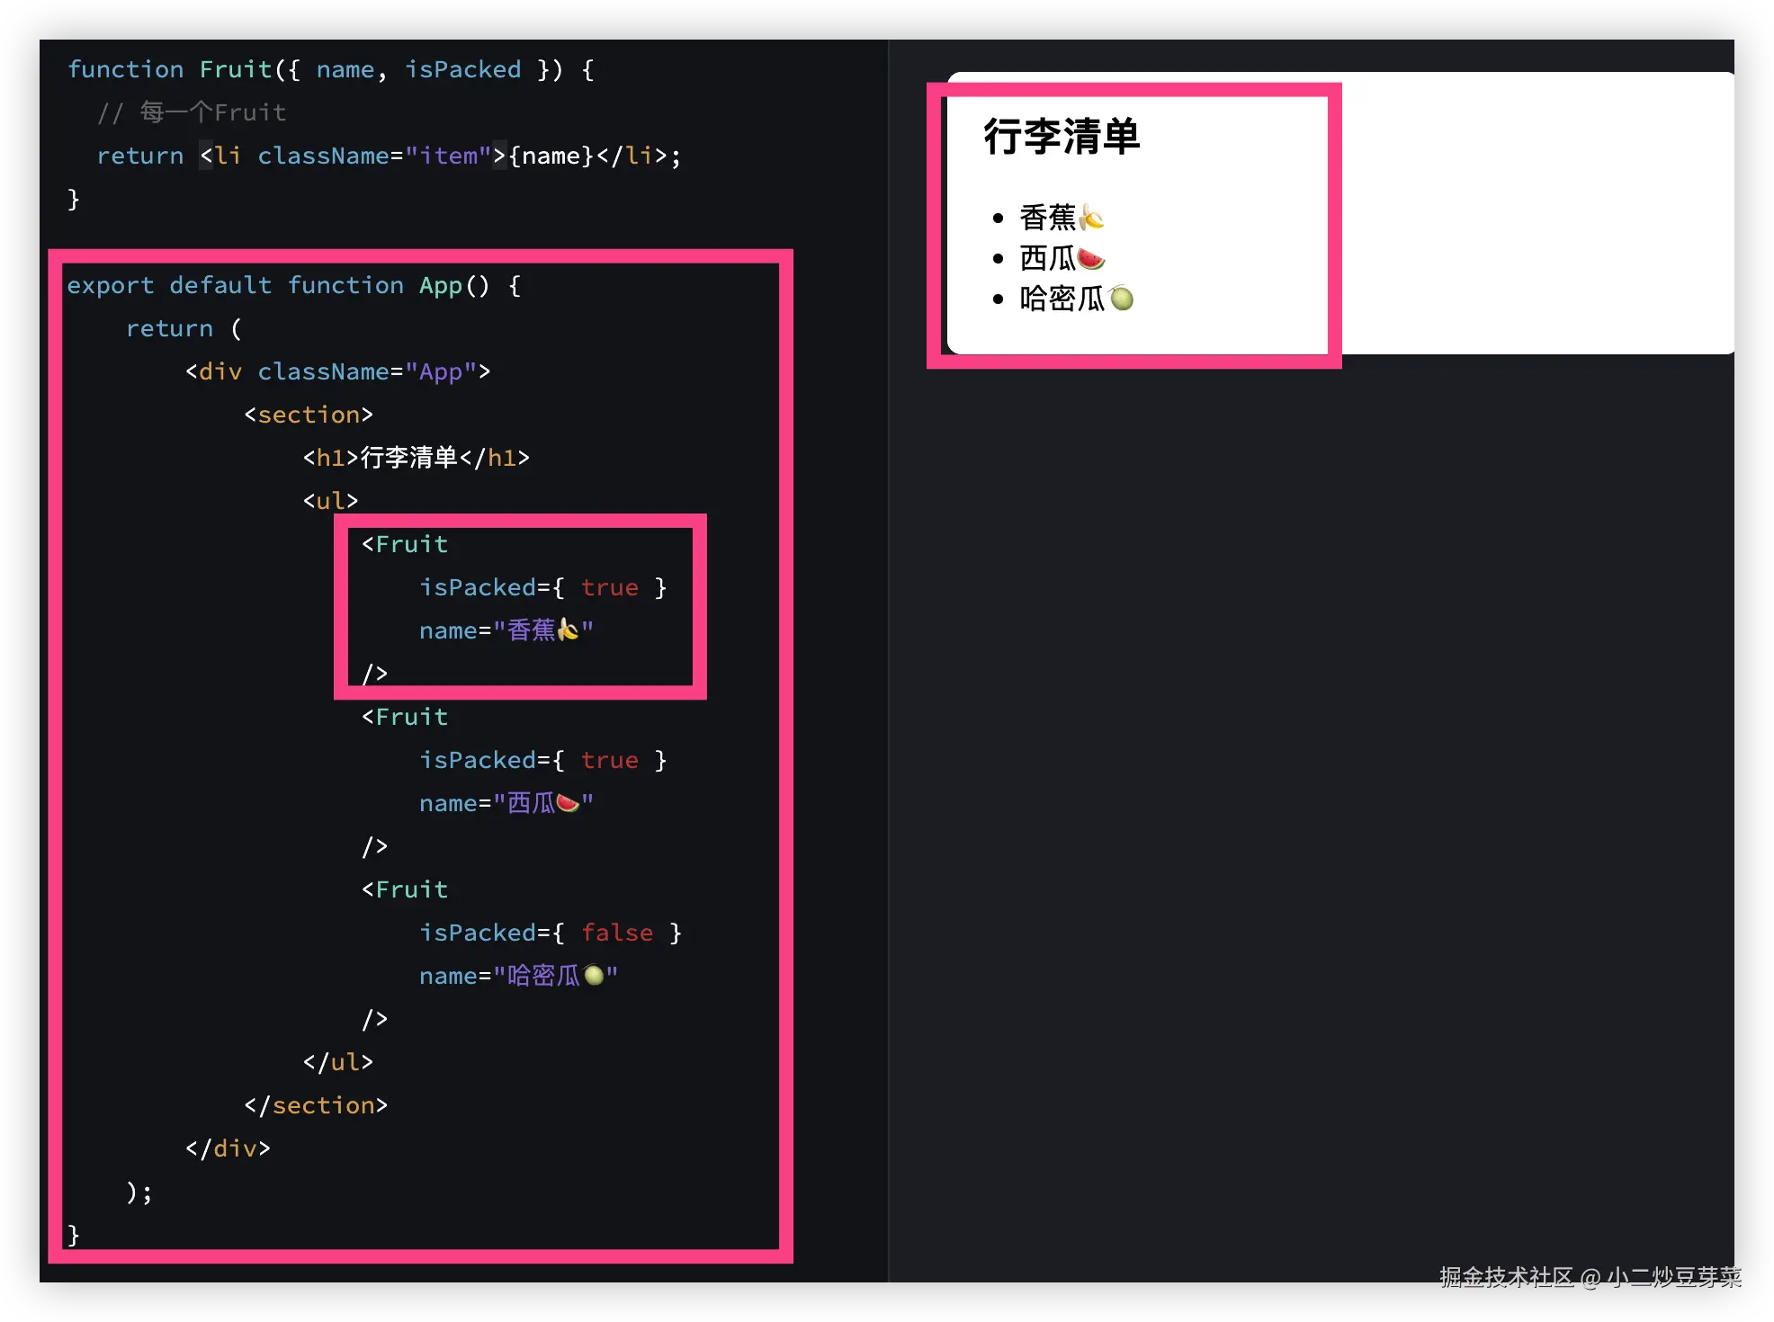This screenshot has width=1774, height=1322.
Task: Click the 行李清单 heading in the preview
Action: point(1062,137)
